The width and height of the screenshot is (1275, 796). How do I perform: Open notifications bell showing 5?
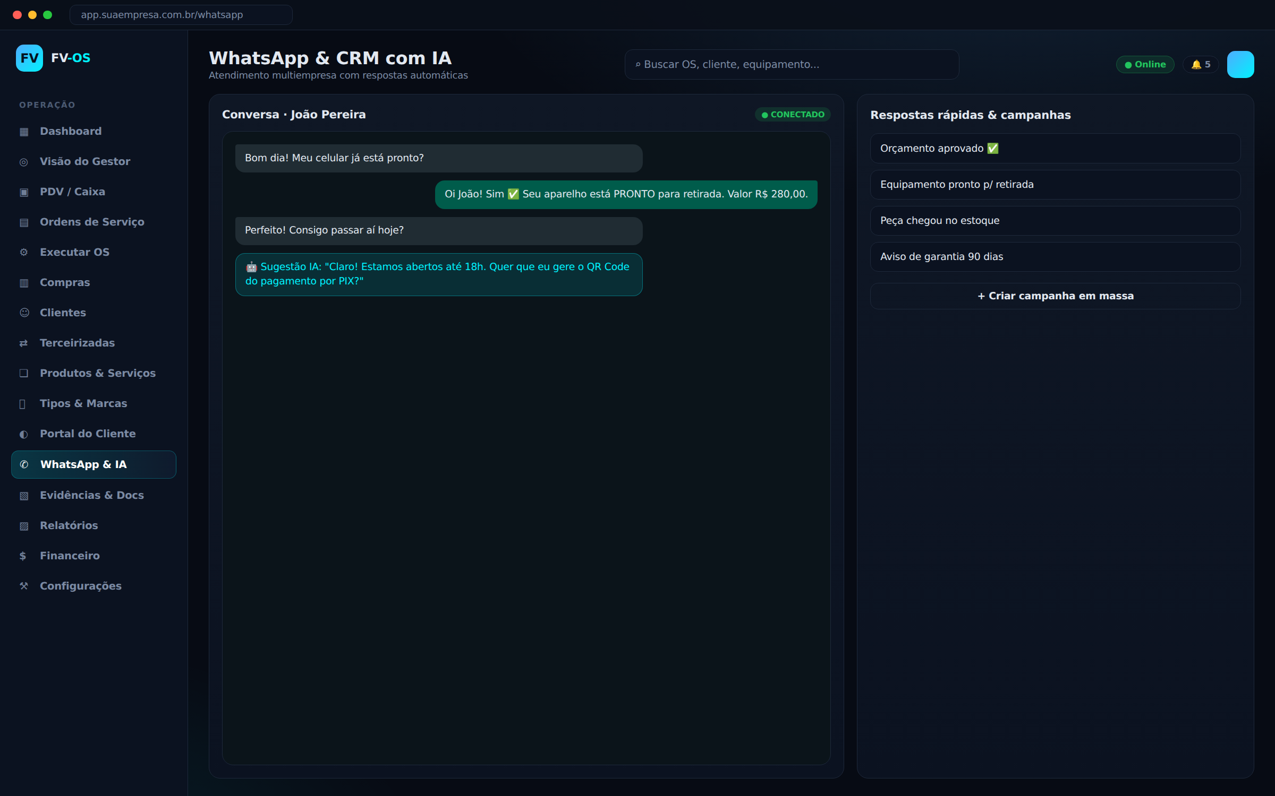coord(1201,64)
